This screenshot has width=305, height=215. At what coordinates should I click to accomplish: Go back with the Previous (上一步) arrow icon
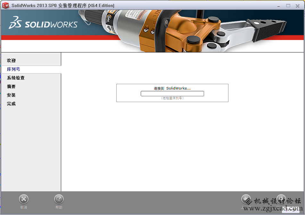pyautogui.click(x=246, y=199)
